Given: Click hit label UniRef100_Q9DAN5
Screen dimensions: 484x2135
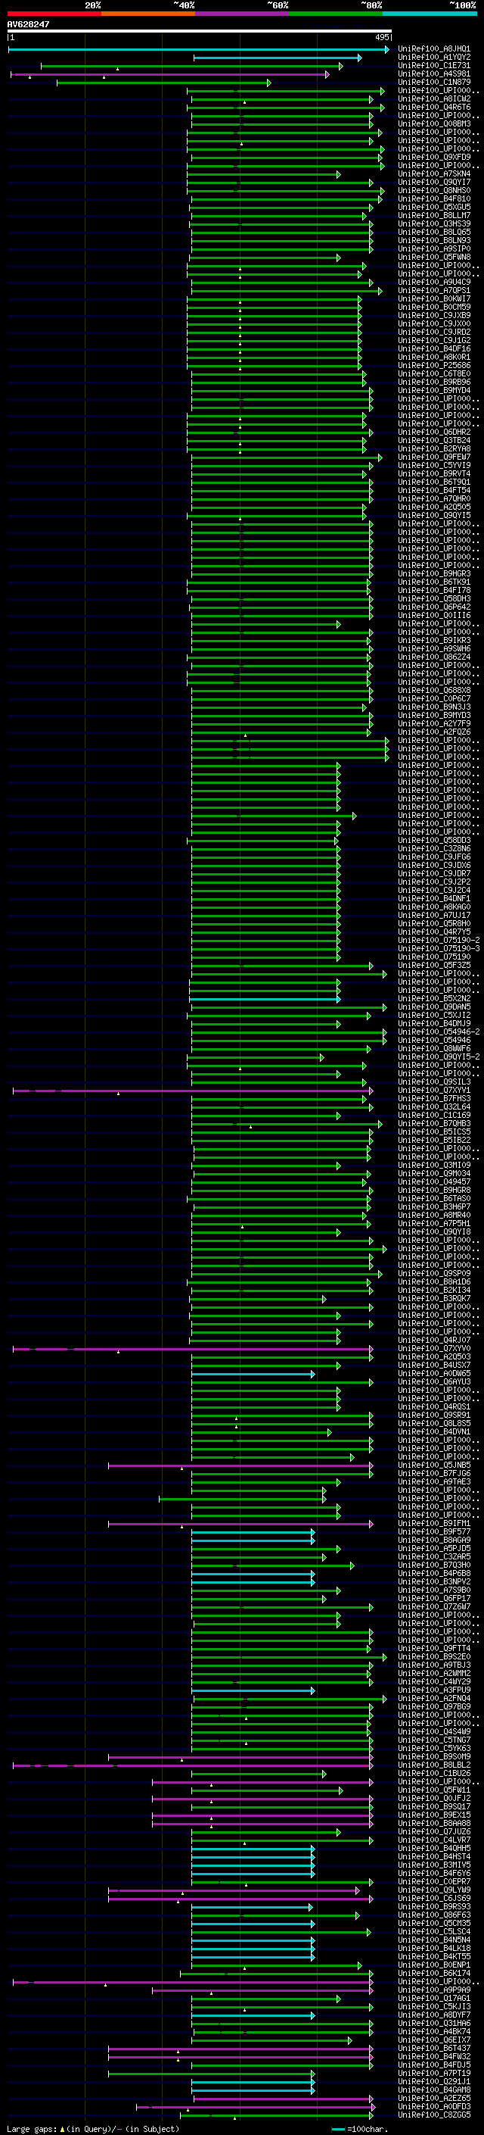Looking at the screenshot, I should pos(434,1007).
